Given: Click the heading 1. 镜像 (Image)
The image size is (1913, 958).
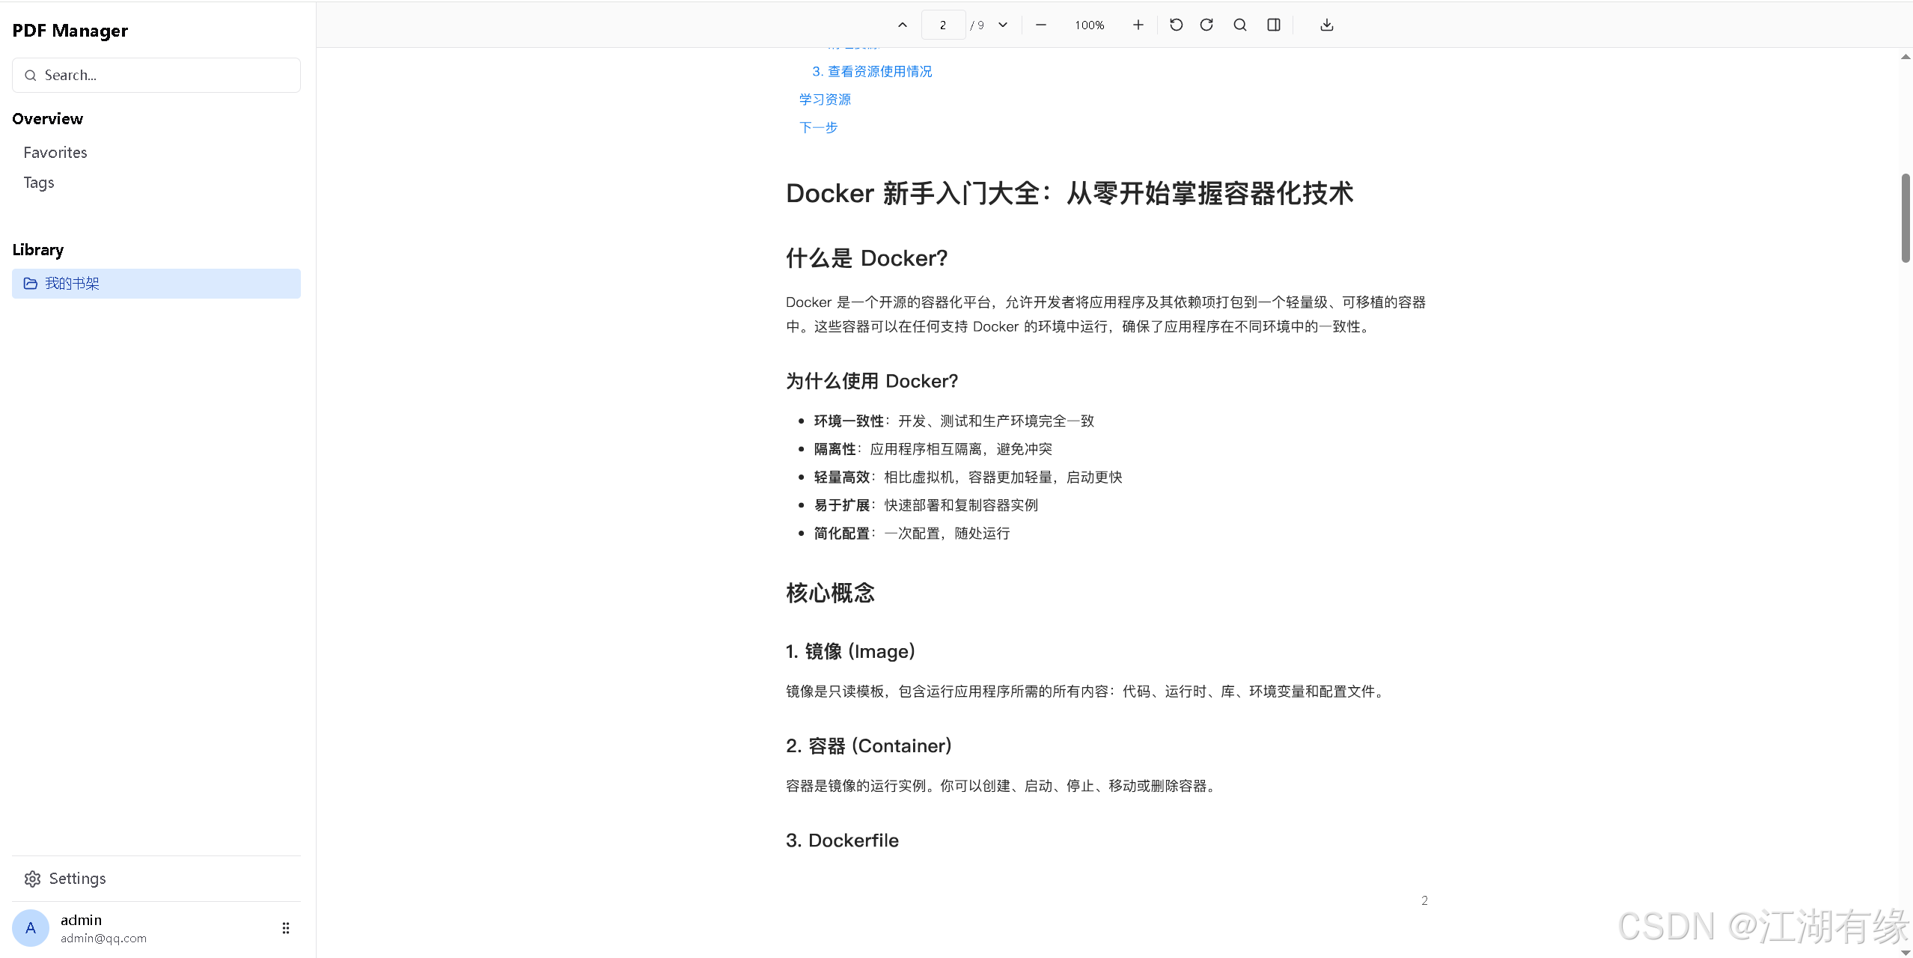Looking at the screenshot, I should (851, 651).
